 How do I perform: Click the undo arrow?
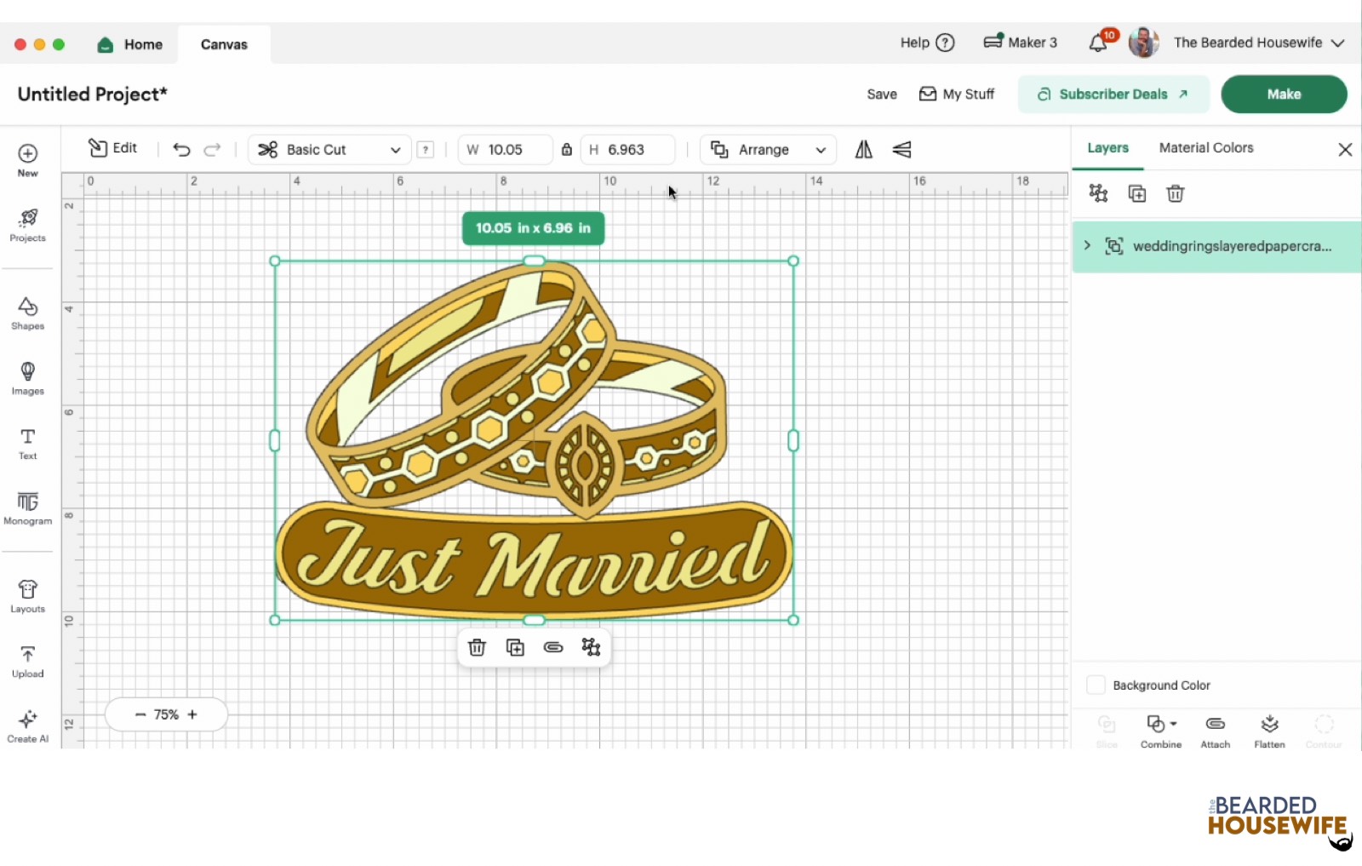click(181, 150)
